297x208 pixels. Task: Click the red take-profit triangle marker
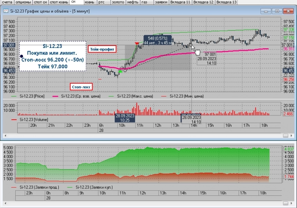(137, 44)
